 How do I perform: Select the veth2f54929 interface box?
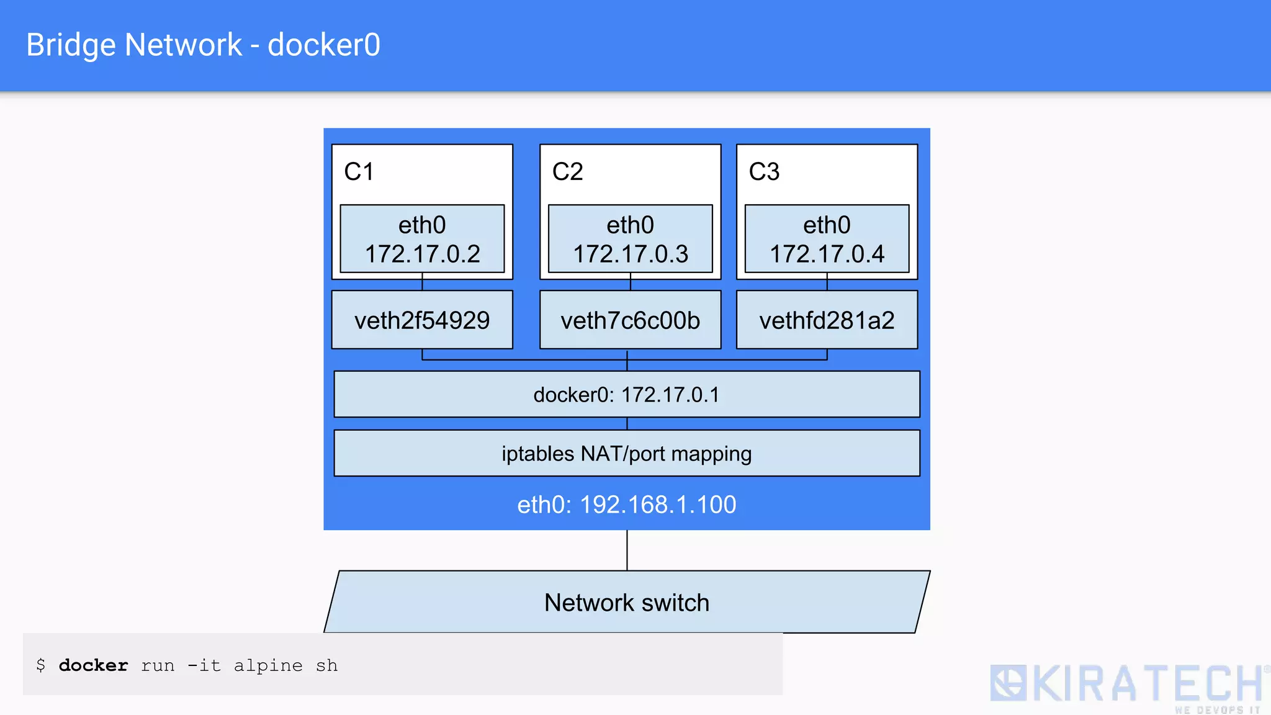(422, 320)
